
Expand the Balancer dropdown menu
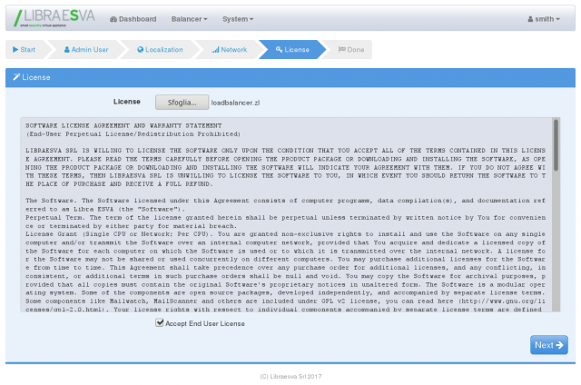coord(191,19)
